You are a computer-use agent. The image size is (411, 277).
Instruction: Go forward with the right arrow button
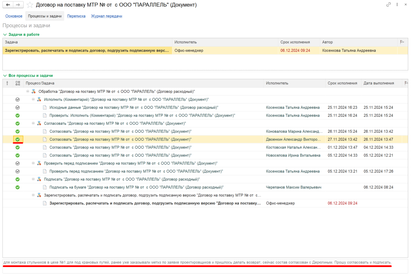click(18, 5)
